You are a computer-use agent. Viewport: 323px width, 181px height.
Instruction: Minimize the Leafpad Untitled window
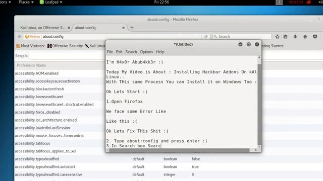(x=240, y=44)
